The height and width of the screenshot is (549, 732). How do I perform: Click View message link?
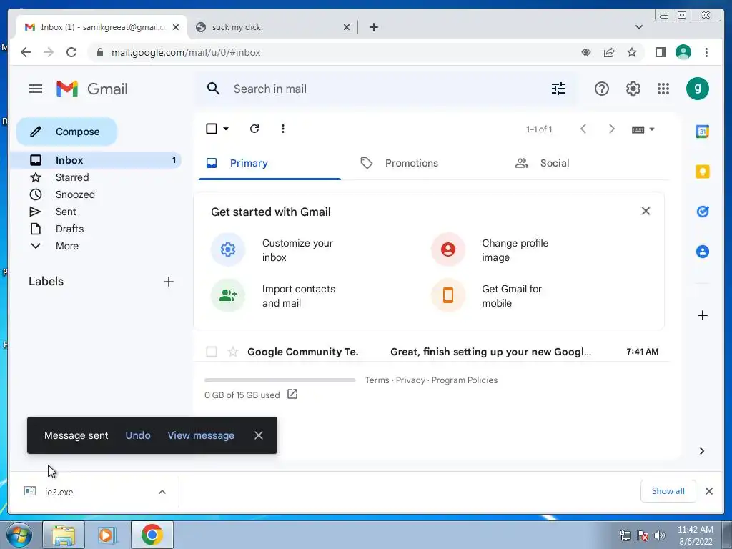pyautogui.click(x=201, y=435)
